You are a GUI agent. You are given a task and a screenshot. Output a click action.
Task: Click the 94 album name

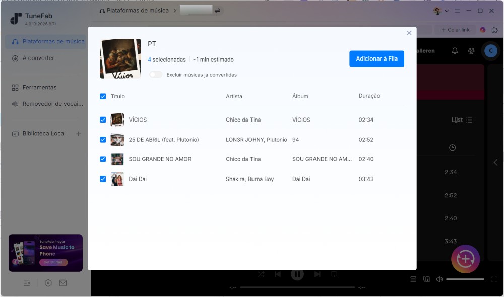tap(296, 140)
